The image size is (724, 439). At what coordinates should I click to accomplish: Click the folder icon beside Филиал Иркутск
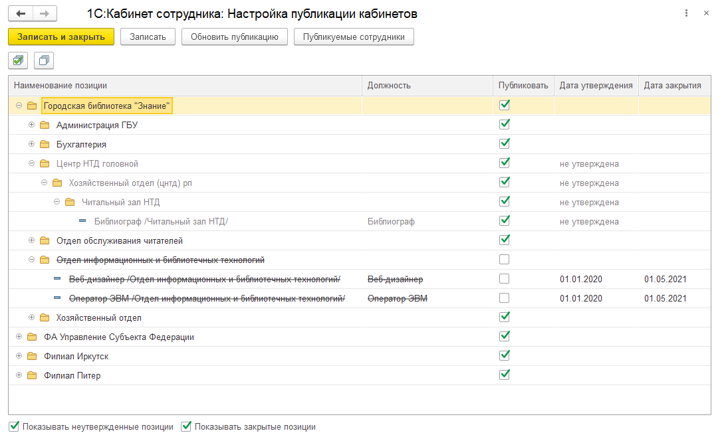(32, 357)
